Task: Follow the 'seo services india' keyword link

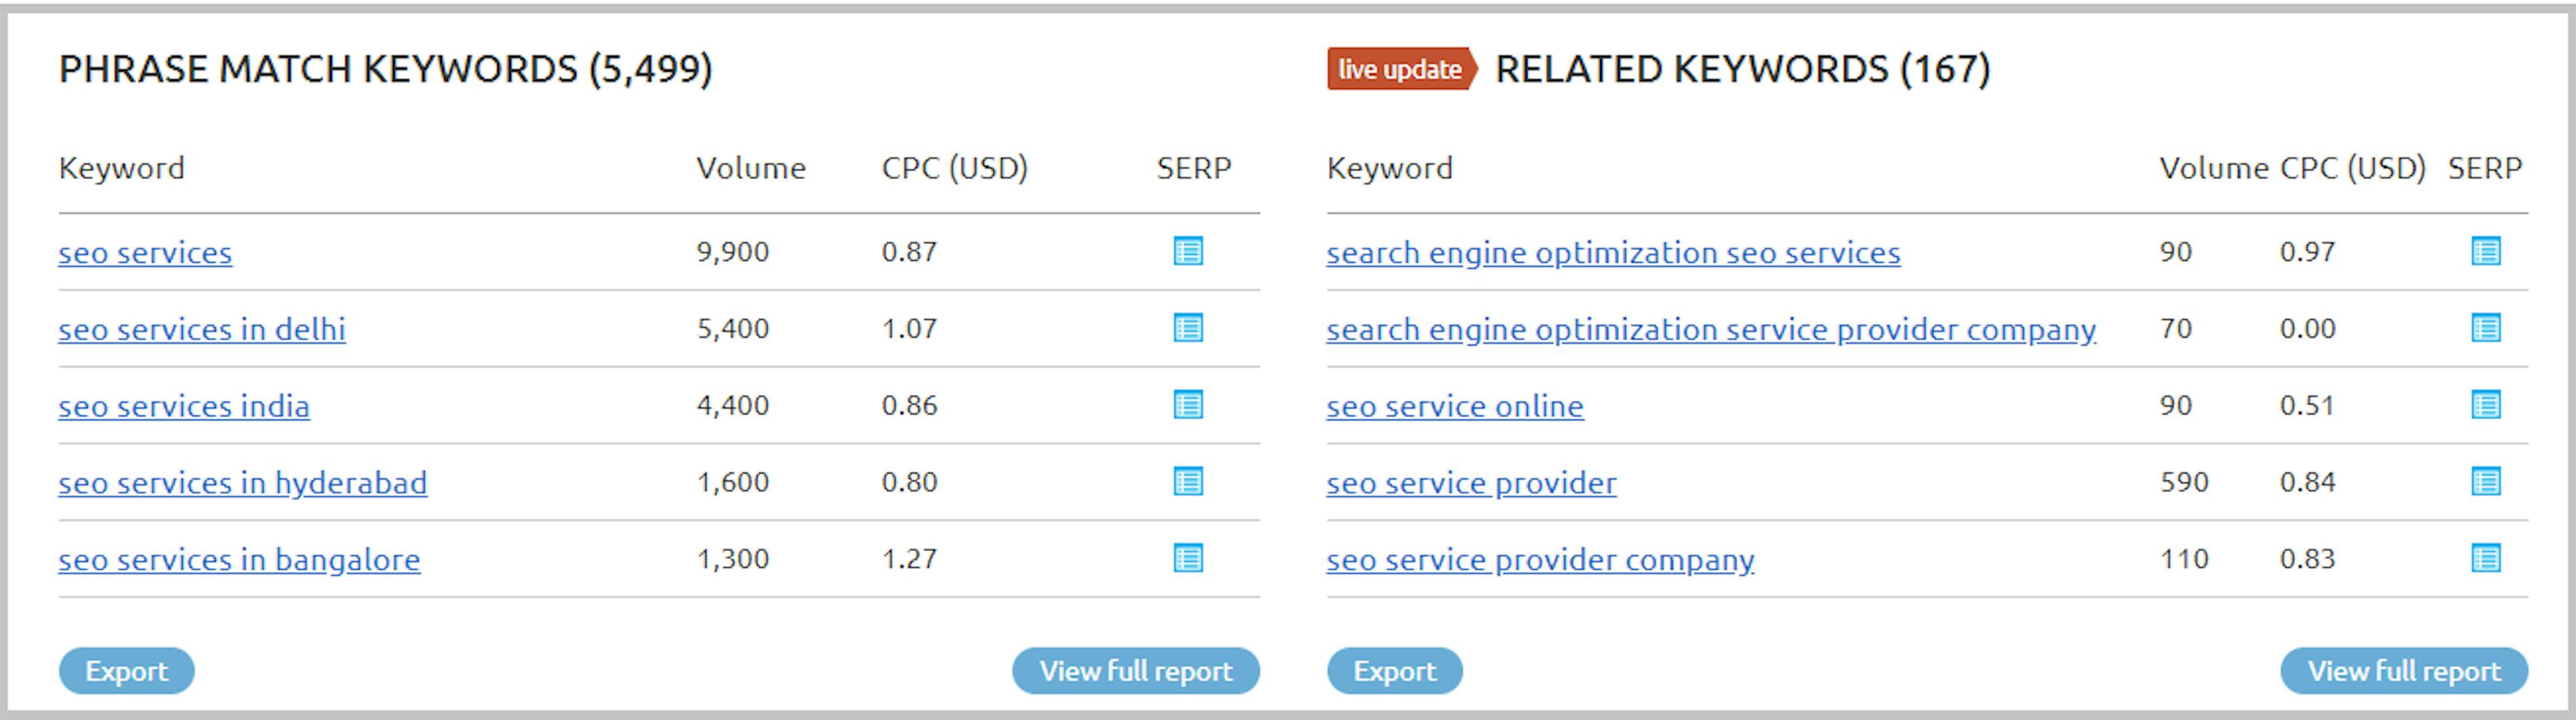Action: [184, 406]
